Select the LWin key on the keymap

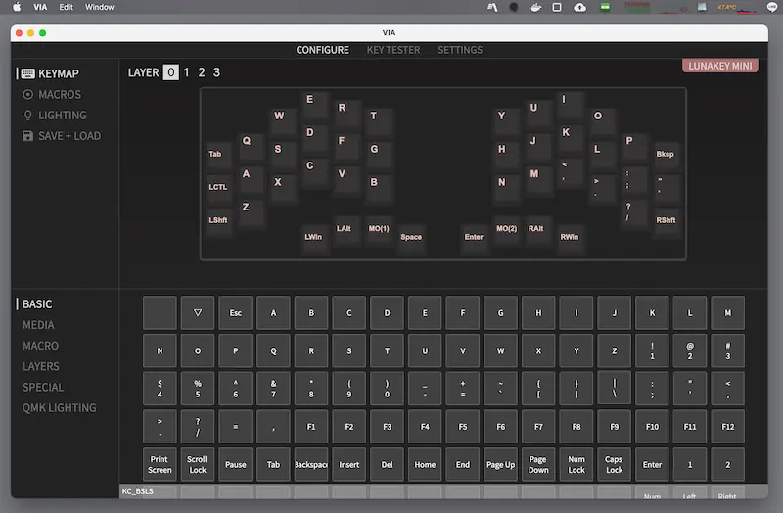[x=314, y=239]
